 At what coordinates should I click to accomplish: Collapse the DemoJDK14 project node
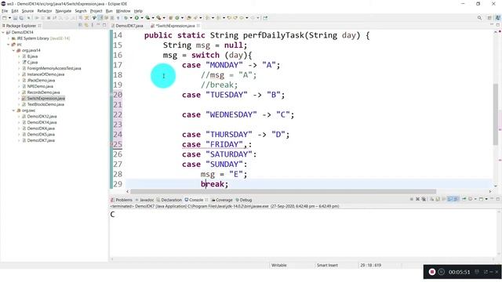coord(3,32)
